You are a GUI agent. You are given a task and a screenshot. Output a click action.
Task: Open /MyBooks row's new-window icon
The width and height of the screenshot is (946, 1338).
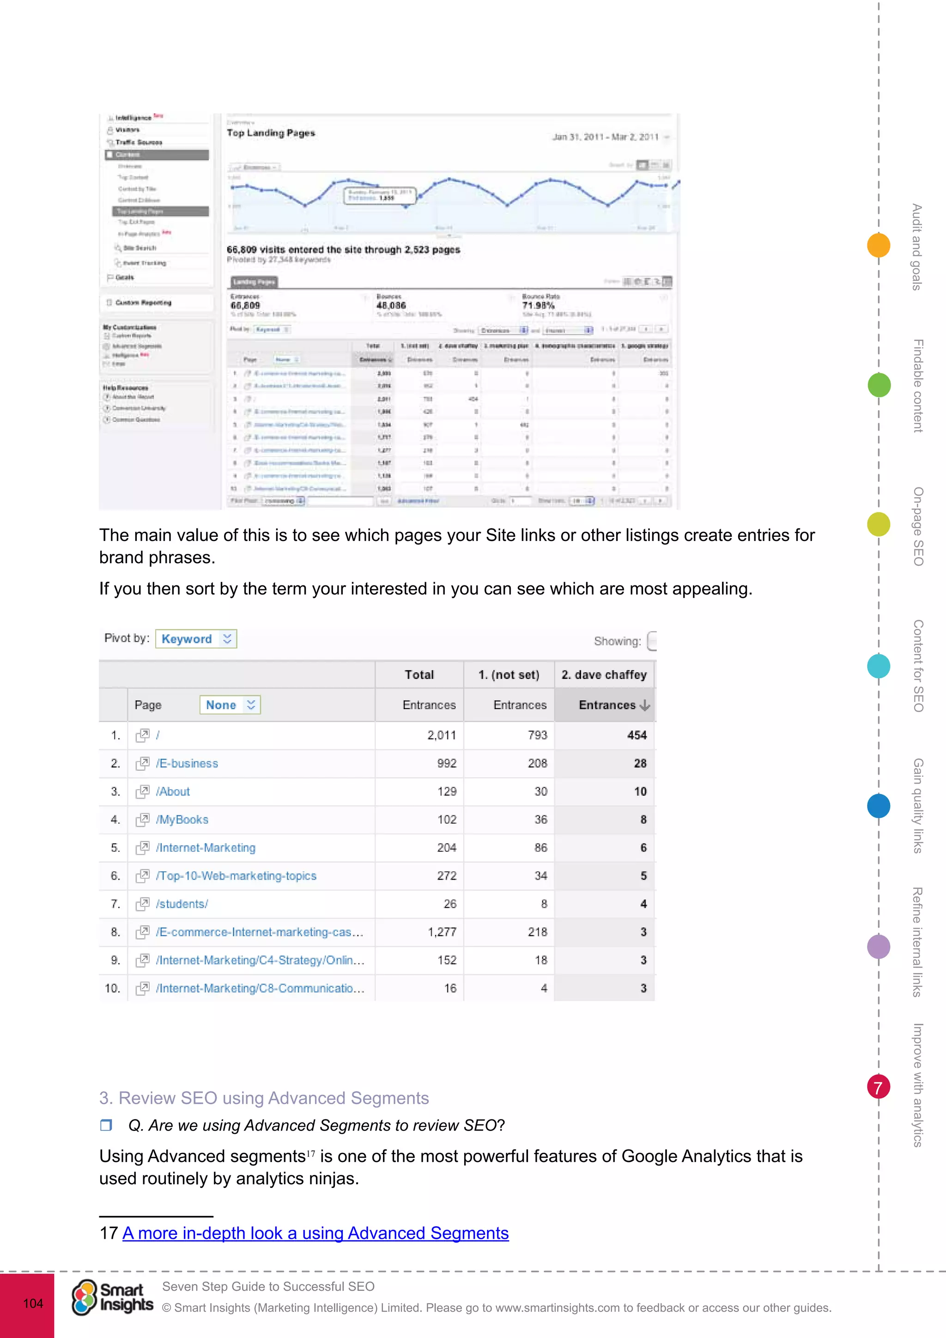[x=142, y=820]
